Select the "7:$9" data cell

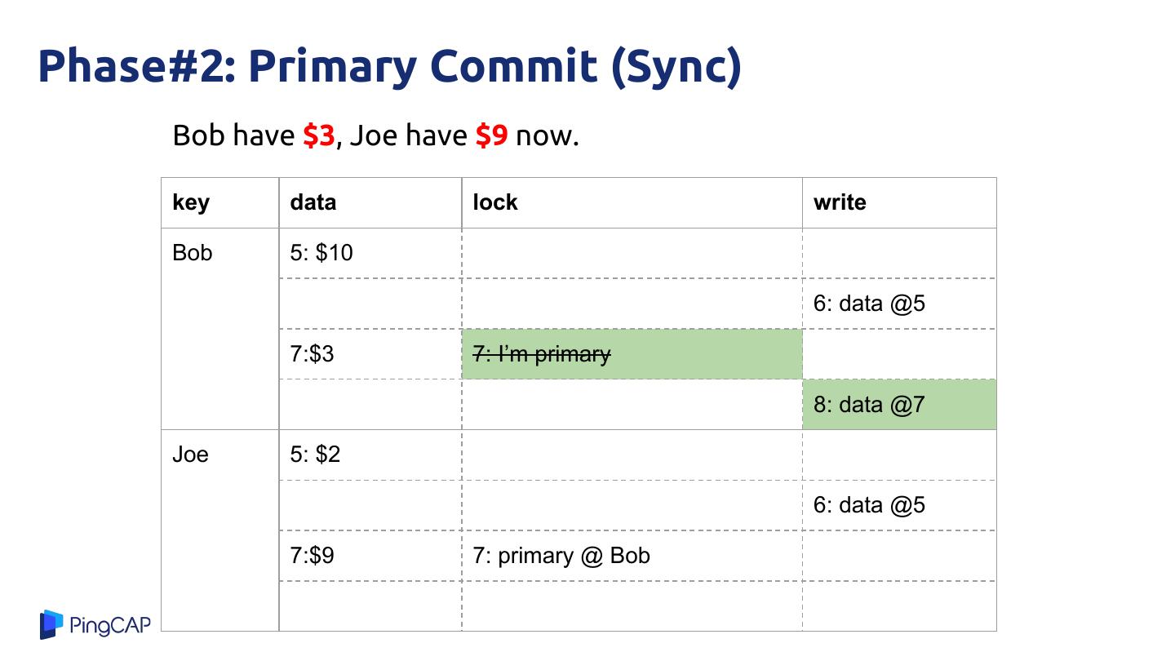click(312, 556)
